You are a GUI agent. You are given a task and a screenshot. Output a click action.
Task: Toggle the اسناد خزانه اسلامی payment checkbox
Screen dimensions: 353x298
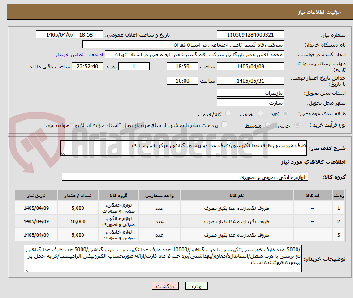[224, 124]
